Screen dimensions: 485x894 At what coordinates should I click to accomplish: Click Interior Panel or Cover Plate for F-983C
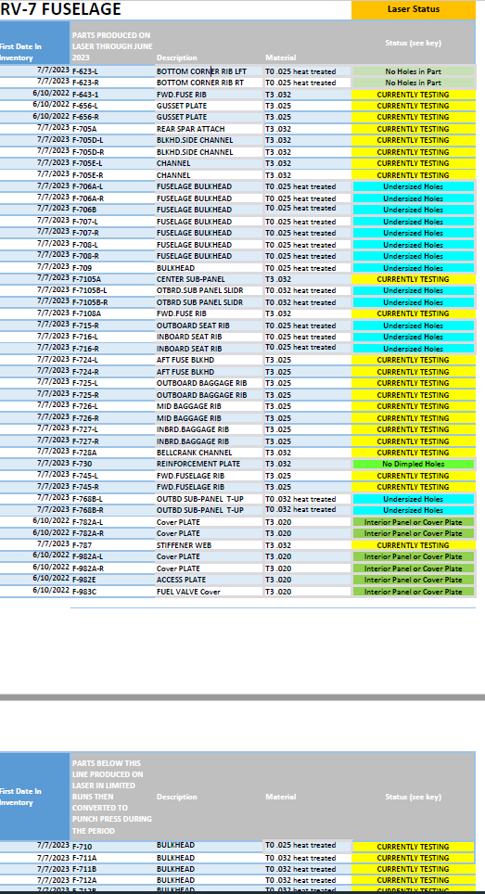pos(414,592)
